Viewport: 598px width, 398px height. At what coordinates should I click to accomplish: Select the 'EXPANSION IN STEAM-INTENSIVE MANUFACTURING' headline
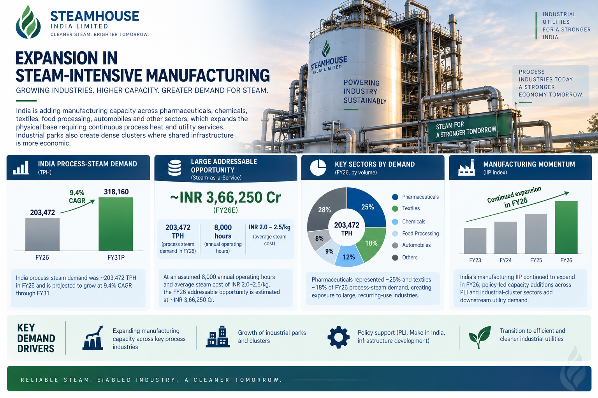click(x=142, y=66)
